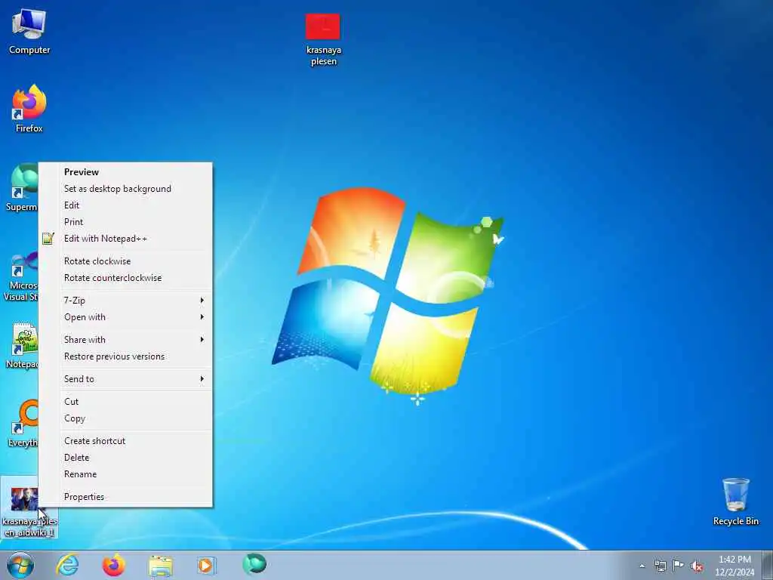Screen dimensions: 773x580
Task: Open the Windows Start button
Action: (x=20, y=565)
